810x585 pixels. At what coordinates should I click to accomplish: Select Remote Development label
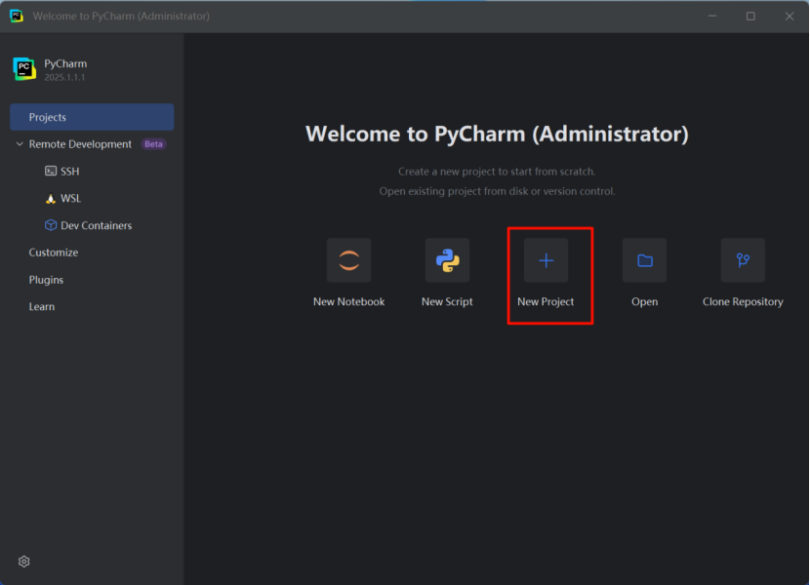click(x=80, y=144)
